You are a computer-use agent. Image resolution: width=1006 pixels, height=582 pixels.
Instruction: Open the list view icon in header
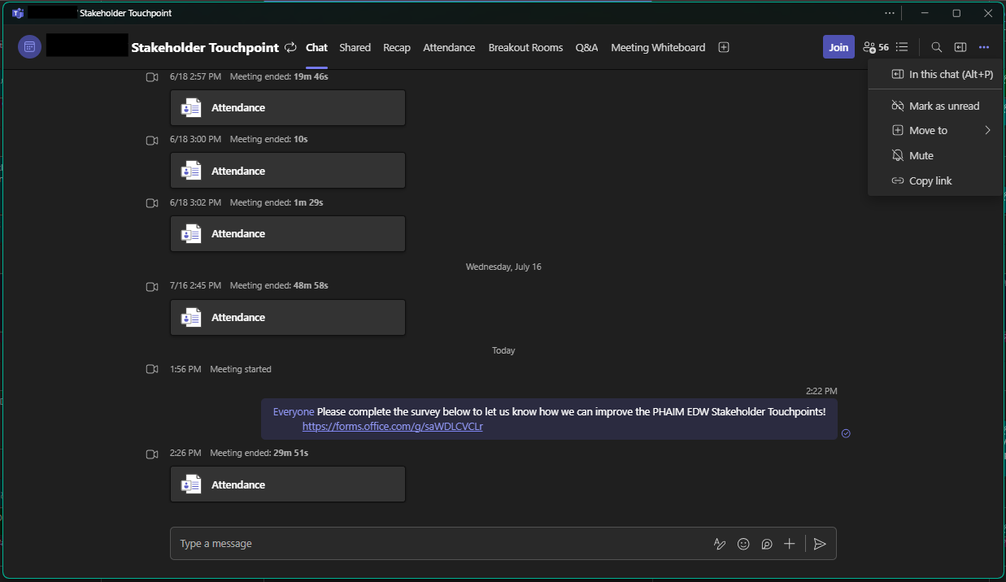tap(902, 48)
